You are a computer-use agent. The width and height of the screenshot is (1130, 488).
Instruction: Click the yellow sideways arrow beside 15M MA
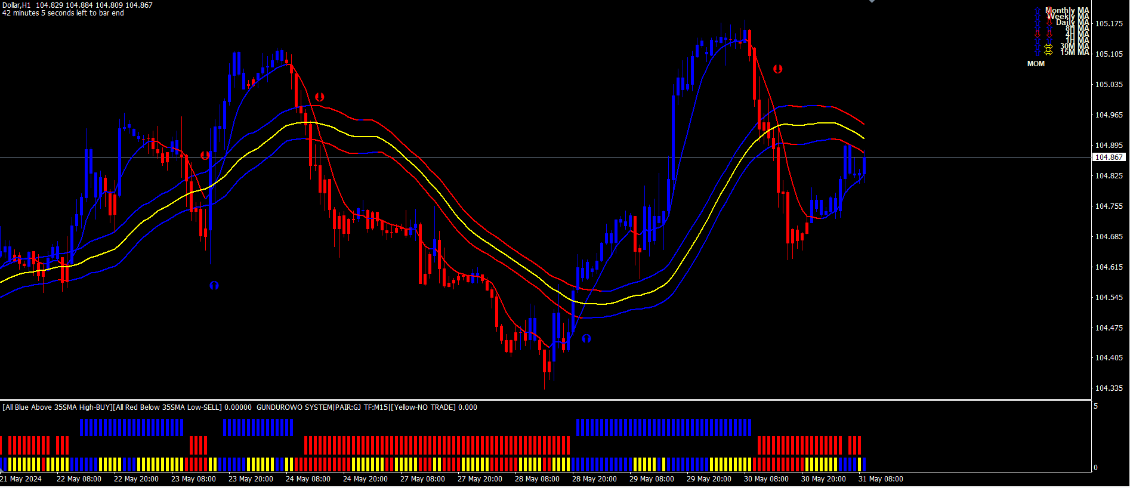click(x=1048, y=52)
